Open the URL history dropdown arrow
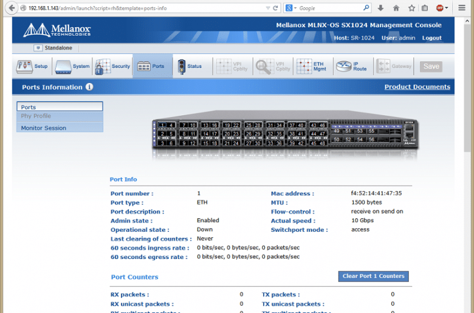This screenshot has width=474, height=313. coord(268,8)
